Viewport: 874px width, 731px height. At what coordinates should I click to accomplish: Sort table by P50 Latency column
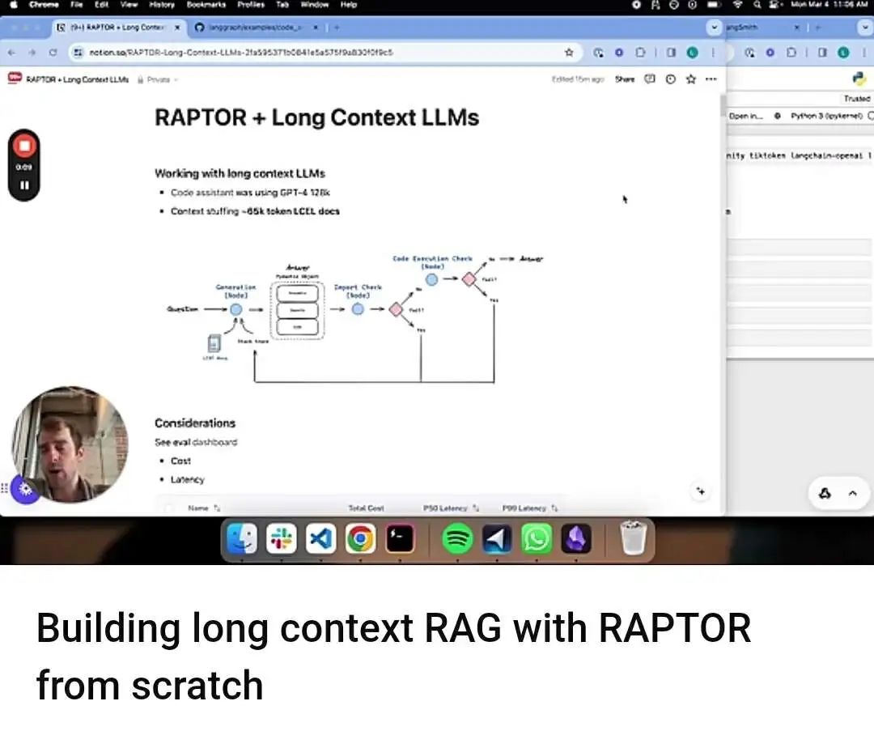tap(451, 508)
